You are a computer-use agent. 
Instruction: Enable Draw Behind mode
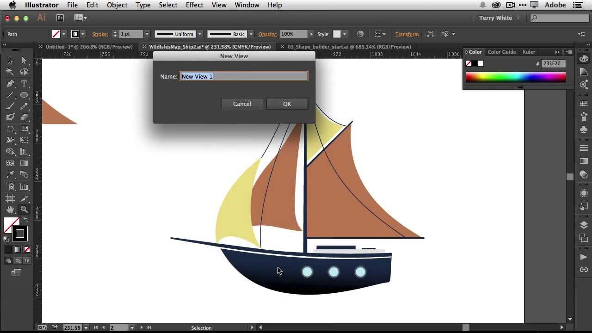(x=18, y=261)
